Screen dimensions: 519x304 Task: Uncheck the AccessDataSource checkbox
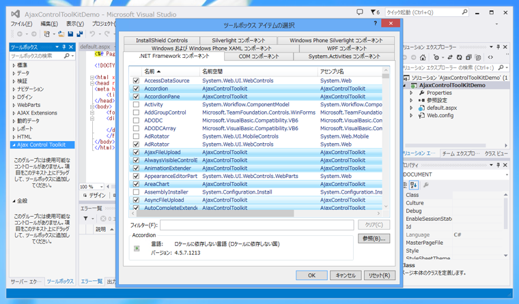[136, 80]
